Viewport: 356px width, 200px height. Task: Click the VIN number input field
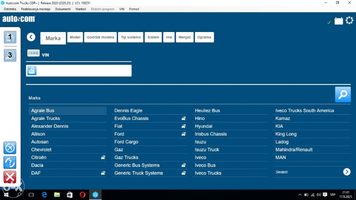click(x=84, y=71)
